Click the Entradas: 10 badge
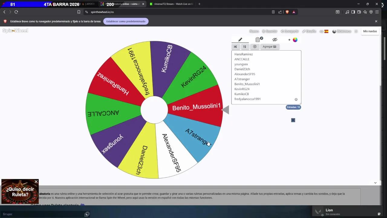This screenshot has height=218, width=387. (x=293, y=107)
